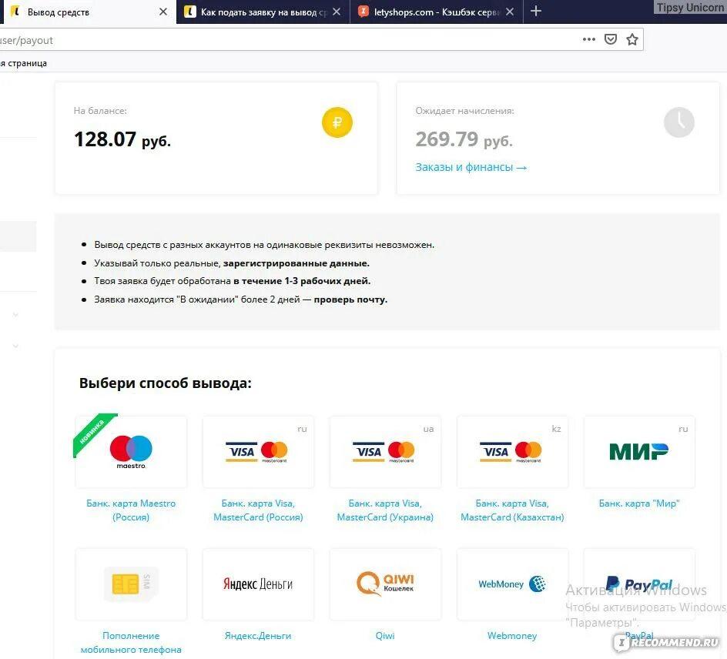Screen dimensions: 727x659
Task: Select the Maestro card logo tile
Action: [131, 452]
